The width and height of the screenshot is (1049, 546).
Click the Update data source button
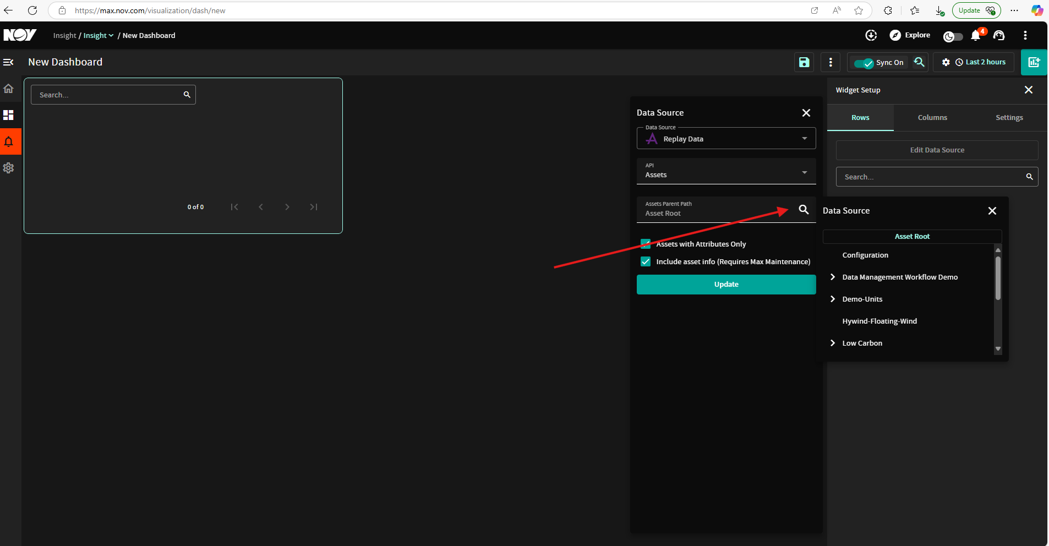click(726, 285)
